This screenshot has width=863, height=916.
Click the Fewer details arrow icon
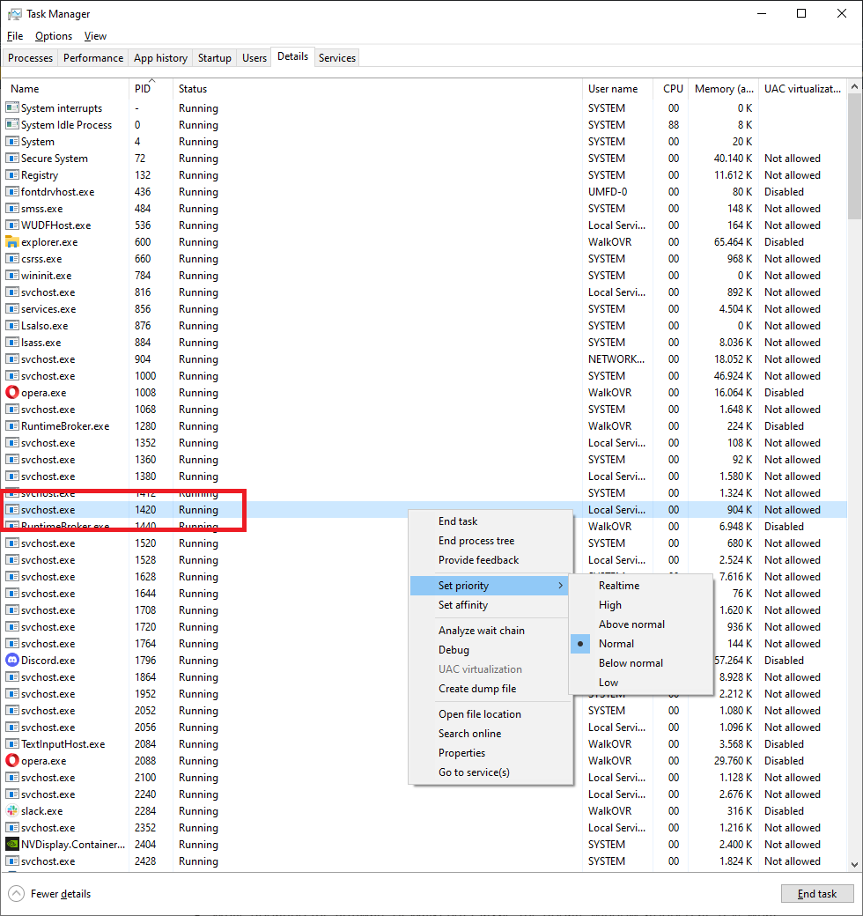(16, 894)
